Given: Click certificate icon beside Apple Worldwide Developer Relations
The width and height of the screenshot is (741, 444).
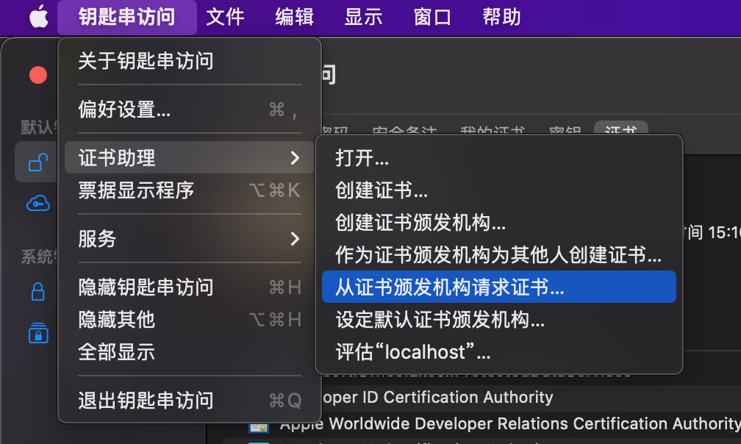Looking at the screenshot, I should 258,425.
